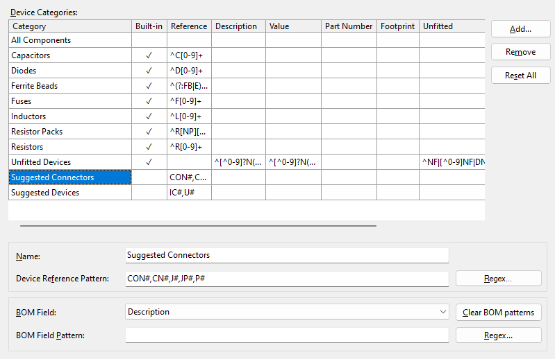Open Regex editor for Device Reference Pattern
555x359 pixels.
(x=498, y=279)
